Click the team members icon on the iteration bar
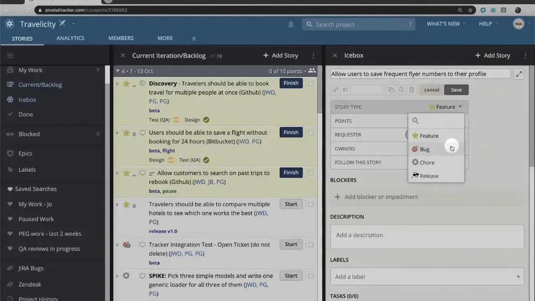The height and width of the screenshot is (301, 535). click(312, 71)
